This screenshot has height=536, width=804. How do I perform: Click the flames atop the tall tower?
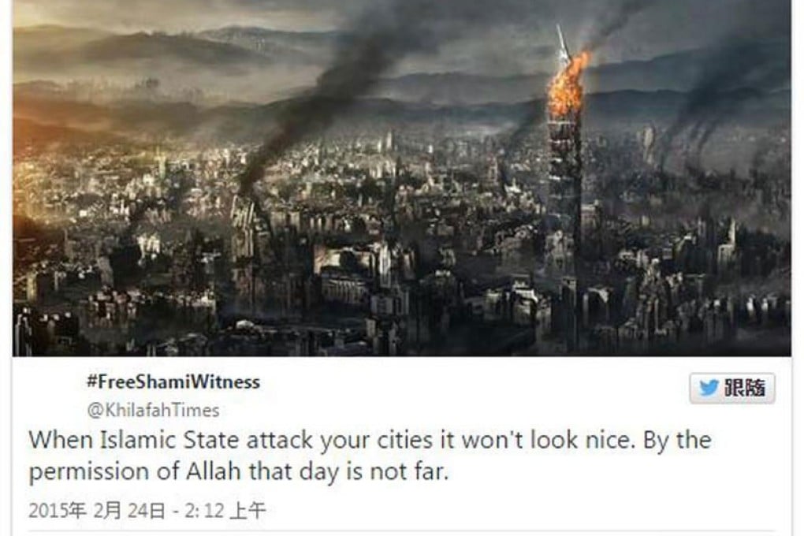568,84
